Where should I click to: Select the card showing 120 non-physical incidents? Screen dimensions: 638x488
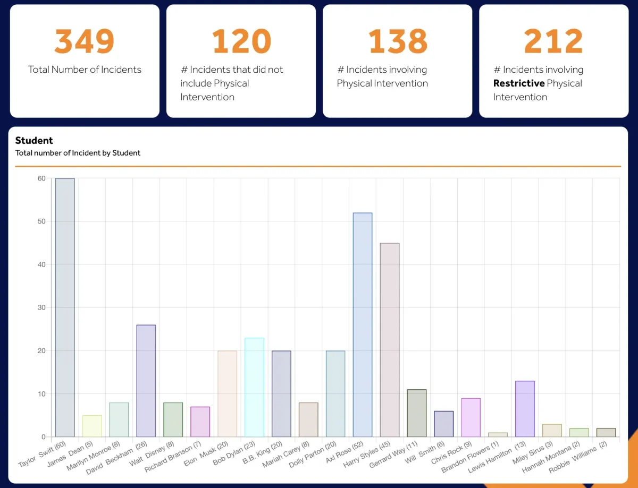(240, 59)
